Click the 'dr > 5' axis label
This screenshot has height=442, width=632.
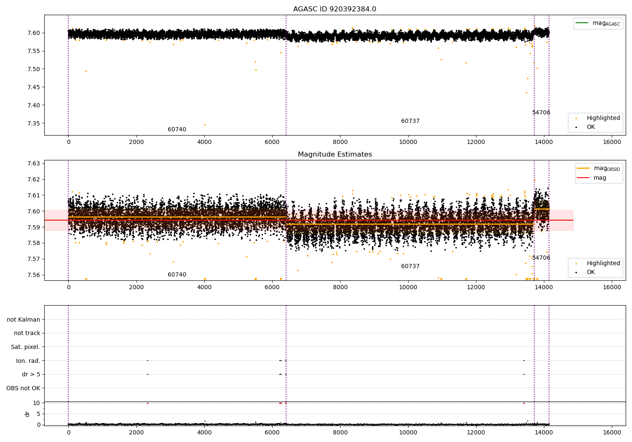click(31, 375)
